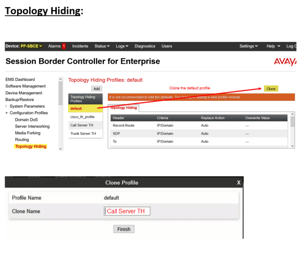Viewport: 305px width, 253px height.
Task: Expand the Status dropdown menu
Action: click(102, 46)
